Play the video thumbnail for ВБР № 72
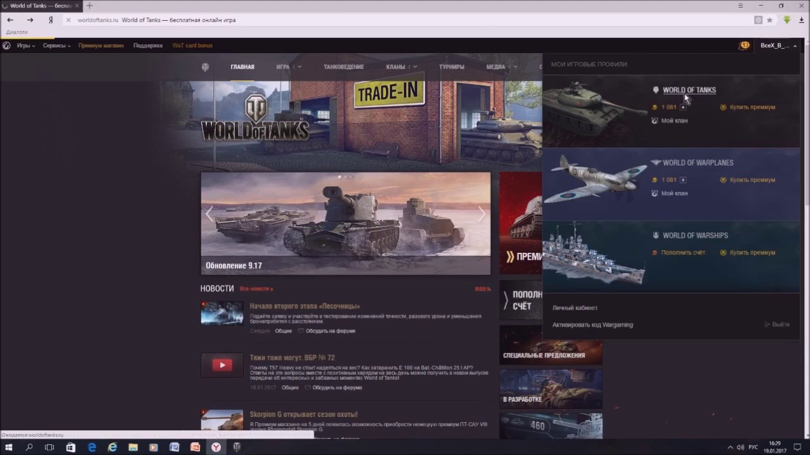The width and height of the screenshot is (810, 455). tap(222, 365)
